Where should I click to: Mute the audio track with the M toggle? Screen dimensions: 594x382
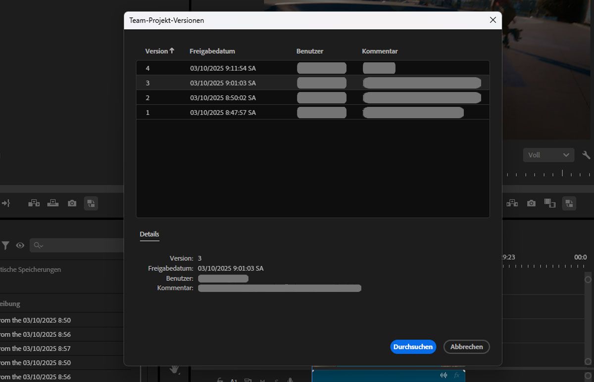coord(262,381)
